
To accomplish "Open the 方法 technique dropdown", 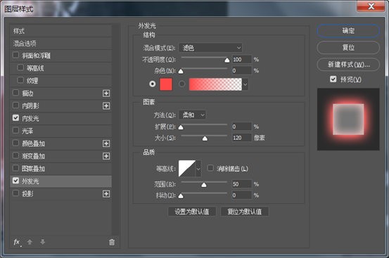I will 193,115.
